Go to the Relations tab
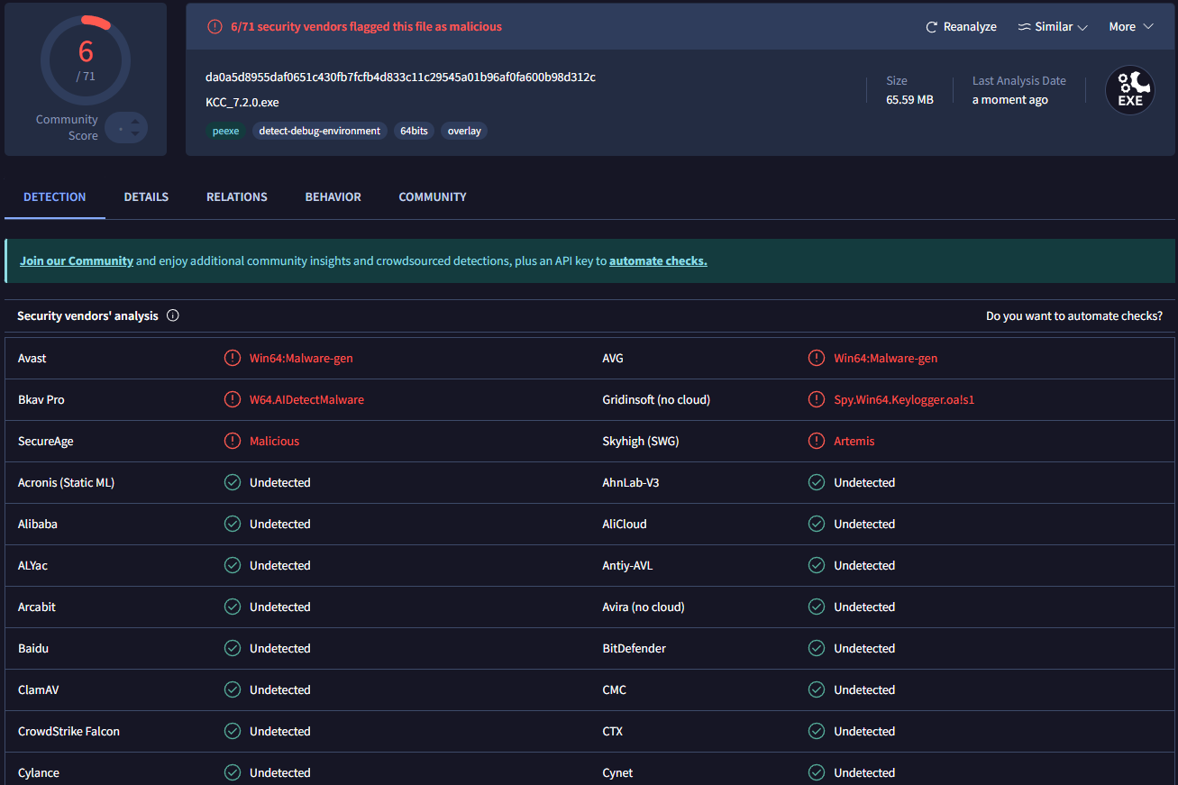The image size is (1178, 785). [x=236, y=197]
